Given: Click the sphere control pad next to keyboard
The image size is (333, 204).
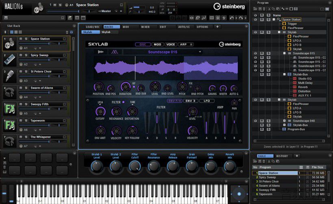Looking at the screenshot, I should click(x=239, y=194).
